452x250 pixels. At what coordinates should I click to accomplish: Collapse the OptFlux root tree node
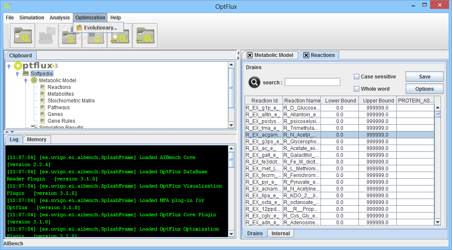pos(9,66)
